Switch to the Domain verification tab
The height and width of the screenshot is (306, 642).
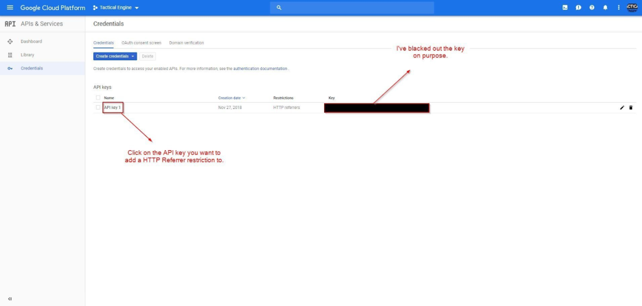(186, 43)
